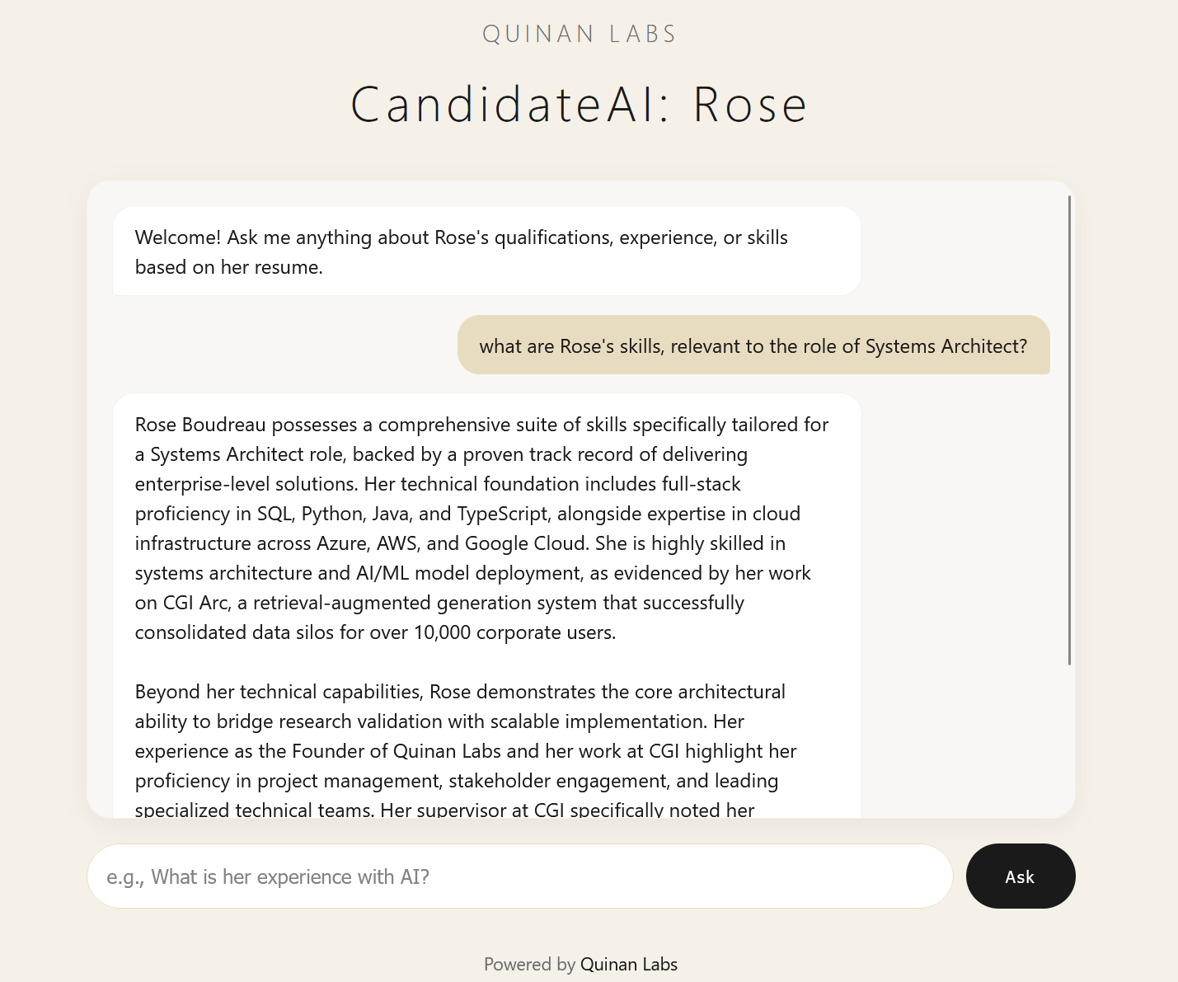Click the QUINAN LABS header text
1178x982 pixels.
[578, 34]
